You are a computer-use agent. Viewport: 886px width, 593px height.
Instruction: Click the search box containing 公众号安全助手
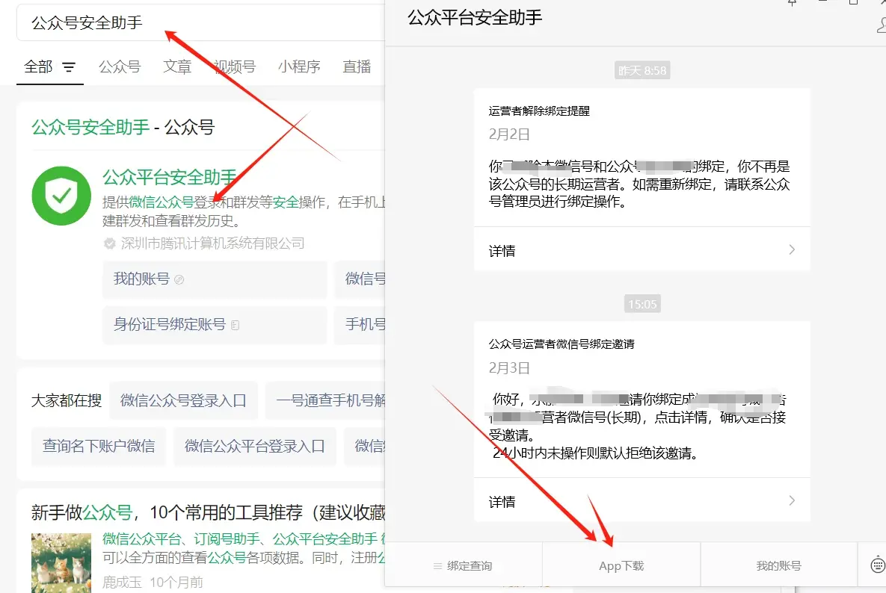point(201,22)
